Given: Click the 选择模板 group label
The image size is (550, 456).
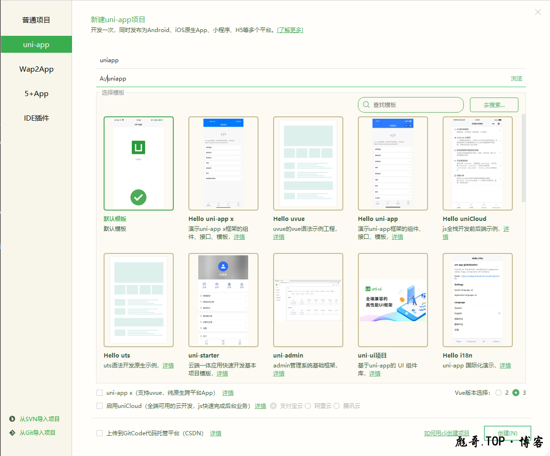Looking at the screenshot, I should pyautogui.click(x=113, y=93).
